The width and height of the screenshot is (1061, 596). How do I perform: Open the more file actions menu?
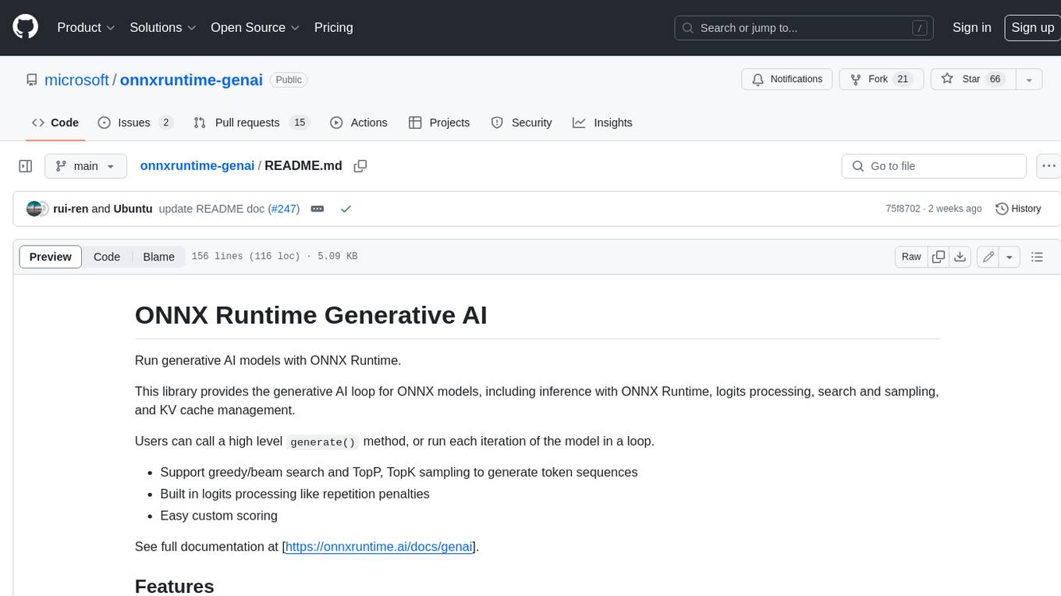coord(1049,166)
